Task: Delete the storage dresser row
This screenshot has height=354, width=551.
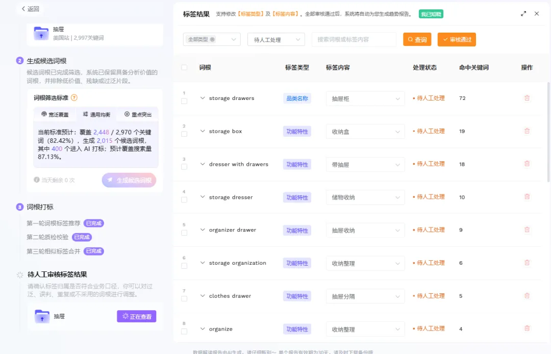Action: pyautogui.click(x=527, y=197)
